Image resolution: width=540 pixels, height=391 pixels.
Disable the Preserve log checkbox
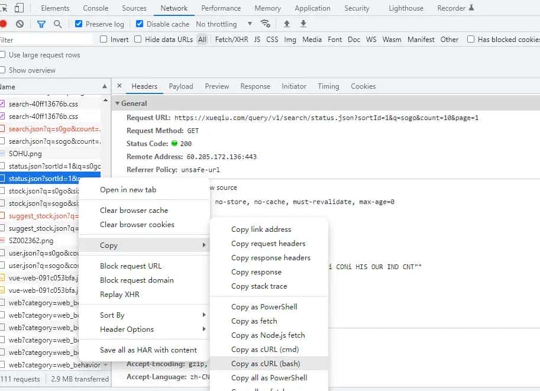click(x=79, y=24)
